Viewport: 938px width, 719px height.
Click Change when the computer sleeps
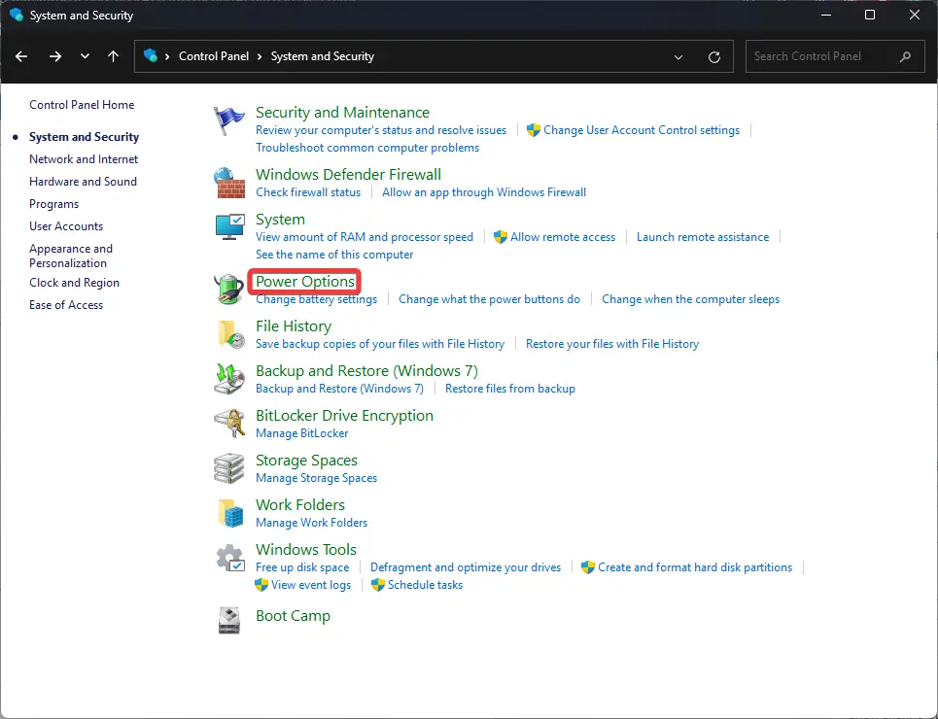pyautogui.click(x=690, y=299)
